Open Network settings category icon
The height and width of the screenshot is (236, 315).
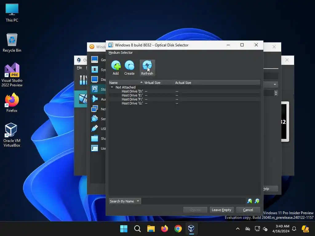coord(95,109)
